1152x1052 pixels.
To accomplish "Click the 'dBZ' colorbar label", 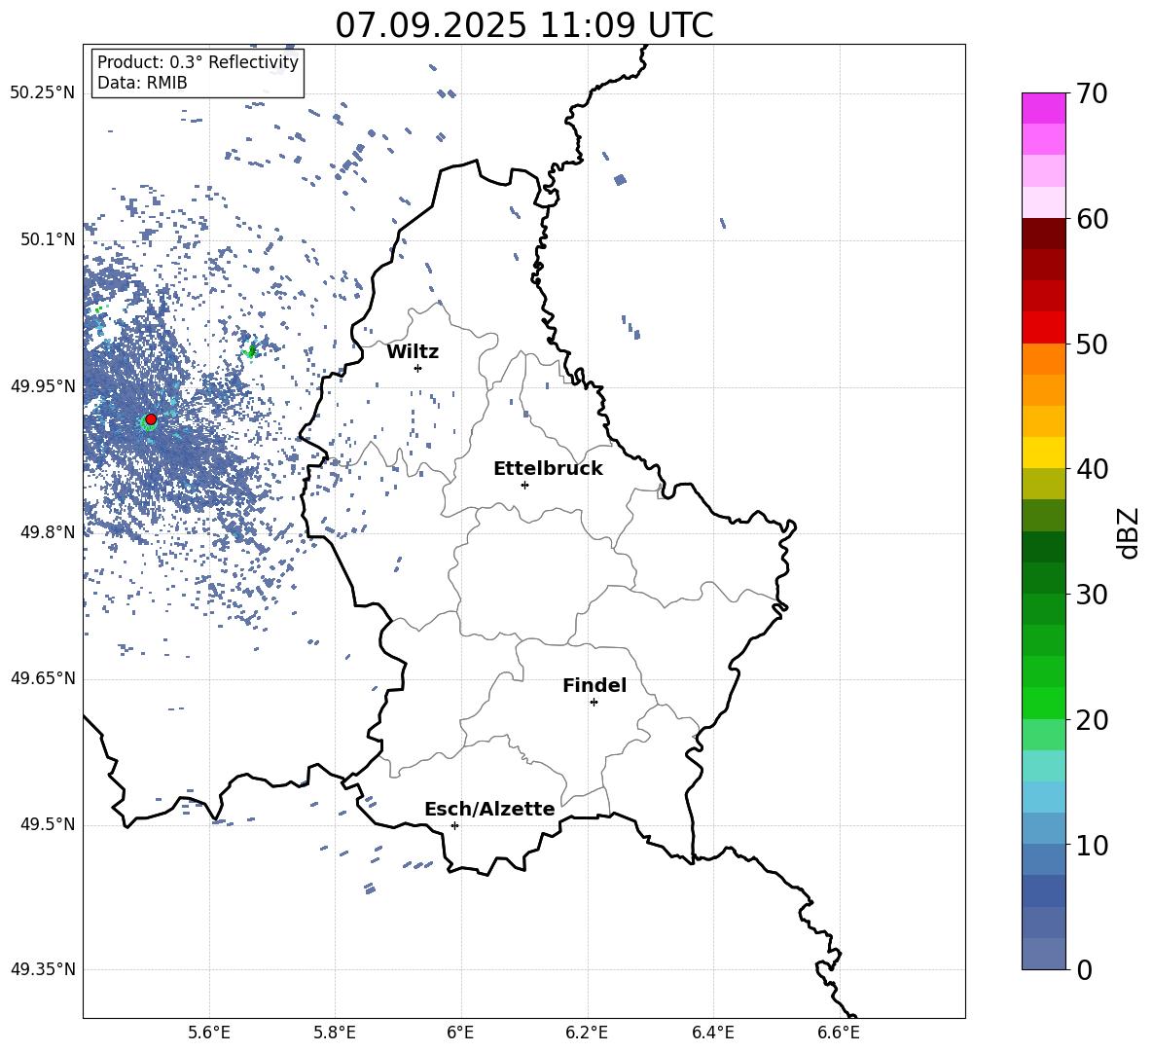I will point(1128,532).
